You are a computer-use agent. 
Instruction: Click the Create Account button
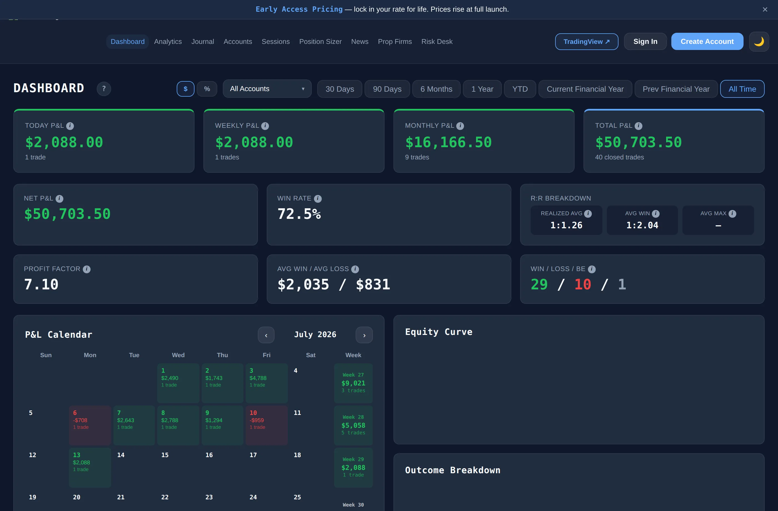tap(707, 41)
